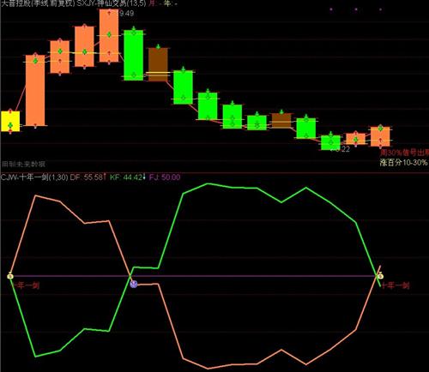Image resolution: width=429 pixels, height=372 pixels.
Task: Click the brown candlestick next to the tallest green candle
Action: point(158,64)
